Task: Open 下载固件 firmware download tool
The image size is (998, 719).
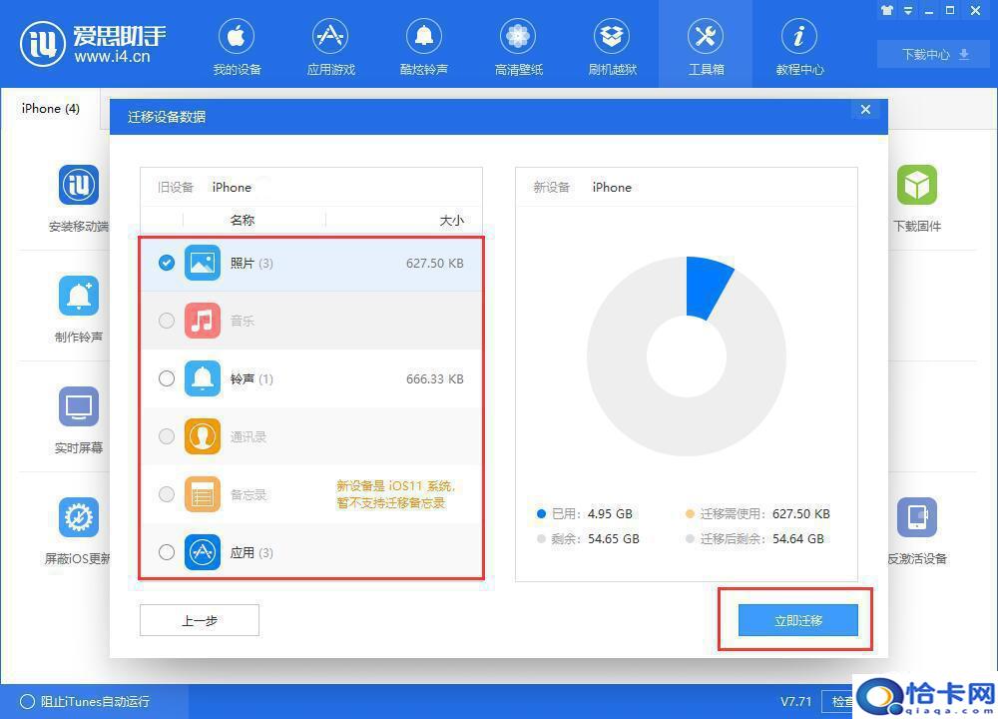Action: 917,199
